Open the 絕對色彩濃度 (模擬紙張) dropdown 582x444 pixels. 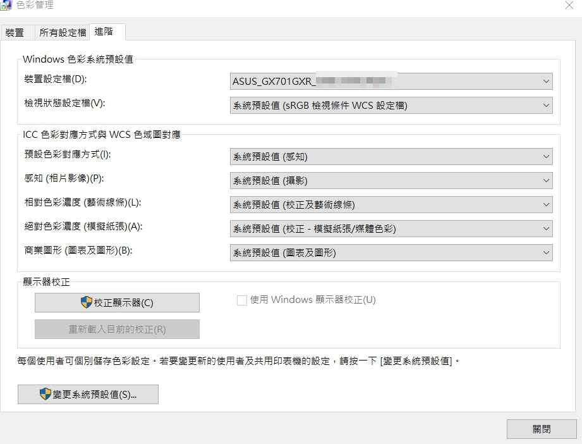coord(391,228)
